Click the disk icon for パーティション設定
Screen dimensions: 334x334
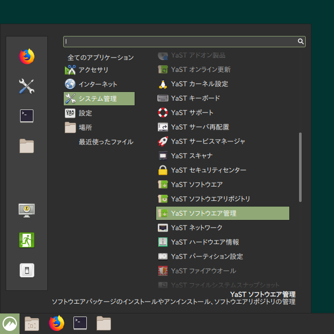pos(163,256)
